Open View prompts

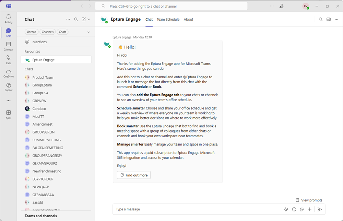pyautogui.click(x=309, y=200)
